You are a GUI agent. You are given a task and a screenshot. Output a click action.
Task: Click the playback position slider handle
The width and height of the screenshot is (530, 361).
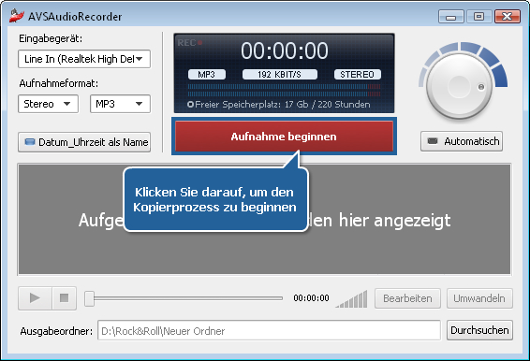(89, 298)
